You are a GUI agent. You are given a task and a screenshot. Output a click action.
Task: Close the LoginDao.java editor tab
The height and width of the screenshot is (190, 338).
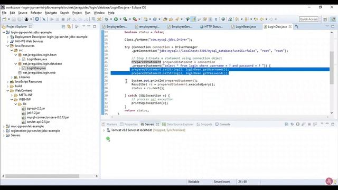click(x=290, y=26)
